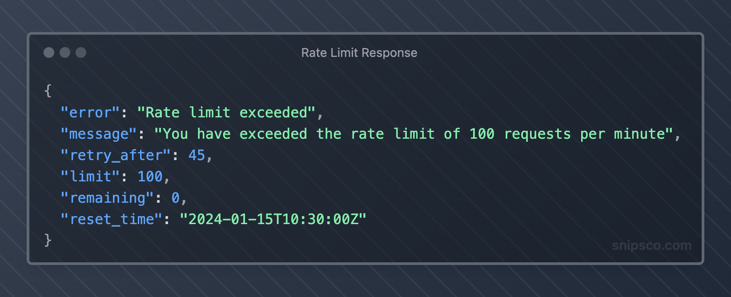
Task: Click the rightmost gray window dot
Action: tap(81, 52)
